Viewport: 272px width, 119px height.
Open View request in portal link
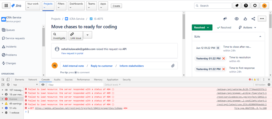(x=72, y=53)
